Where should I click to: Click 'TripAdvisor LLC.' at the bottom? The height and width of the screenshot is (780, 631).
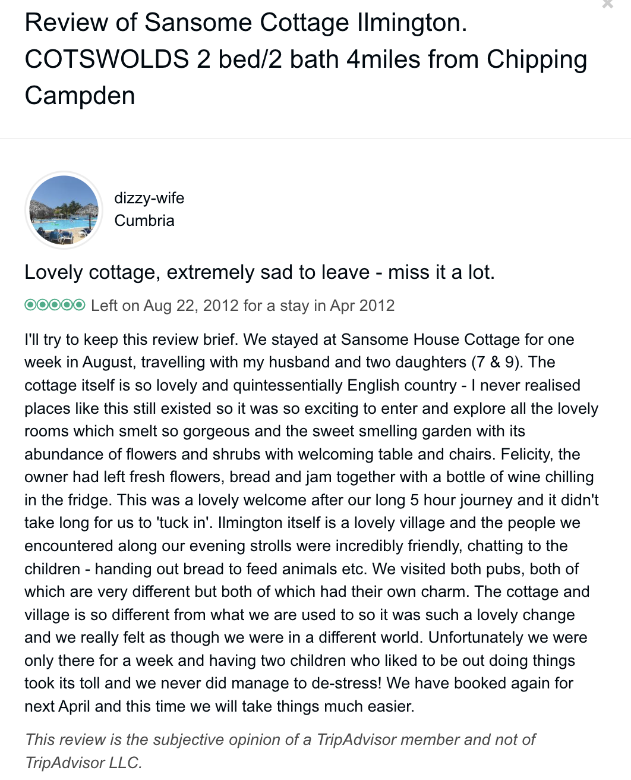(84, 763)
